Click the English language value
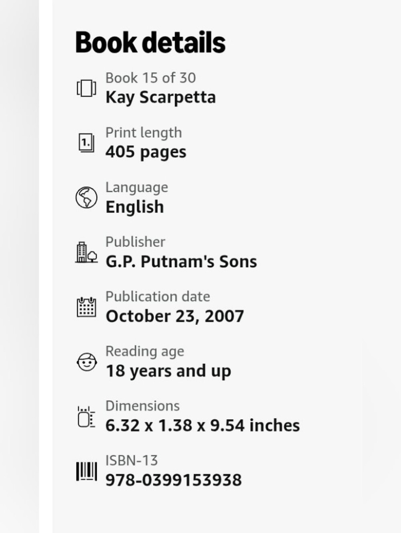This screenshot has height=533, width=401. tap(134, 207)
